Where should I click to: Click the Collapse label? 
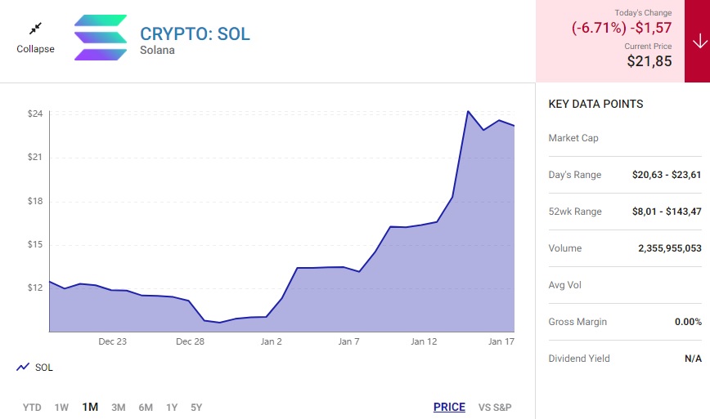[x=35, y=49]
